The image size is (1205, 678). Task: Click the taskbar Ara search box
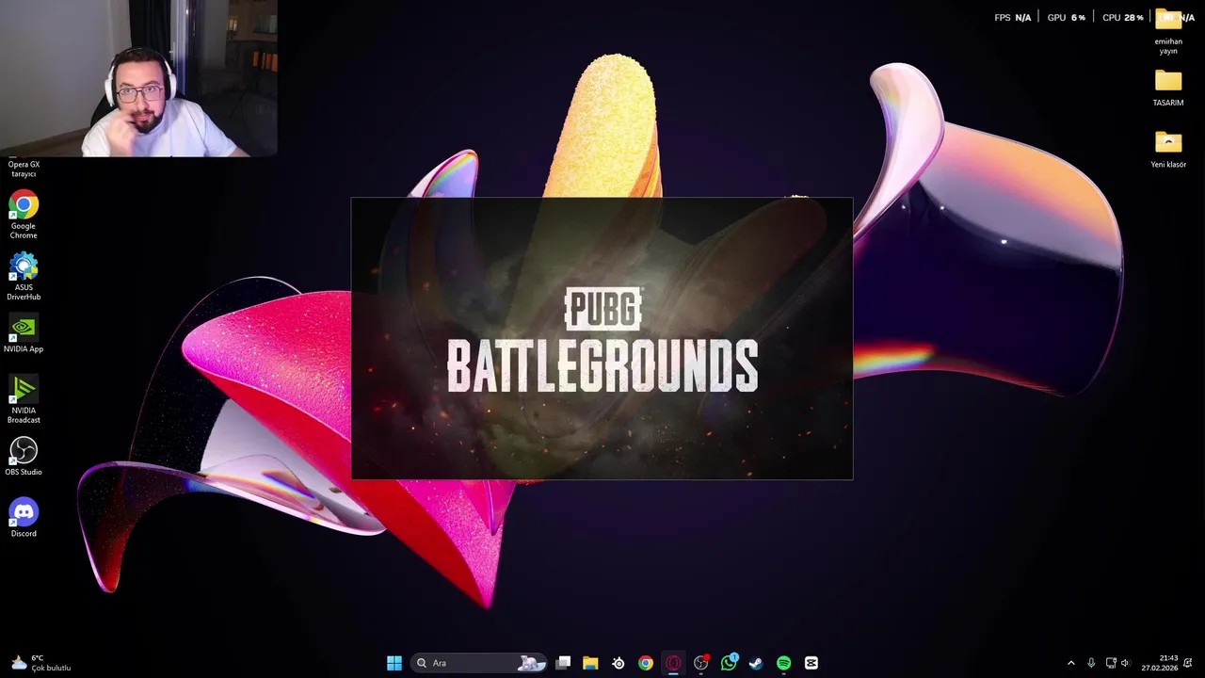[479, 663]
